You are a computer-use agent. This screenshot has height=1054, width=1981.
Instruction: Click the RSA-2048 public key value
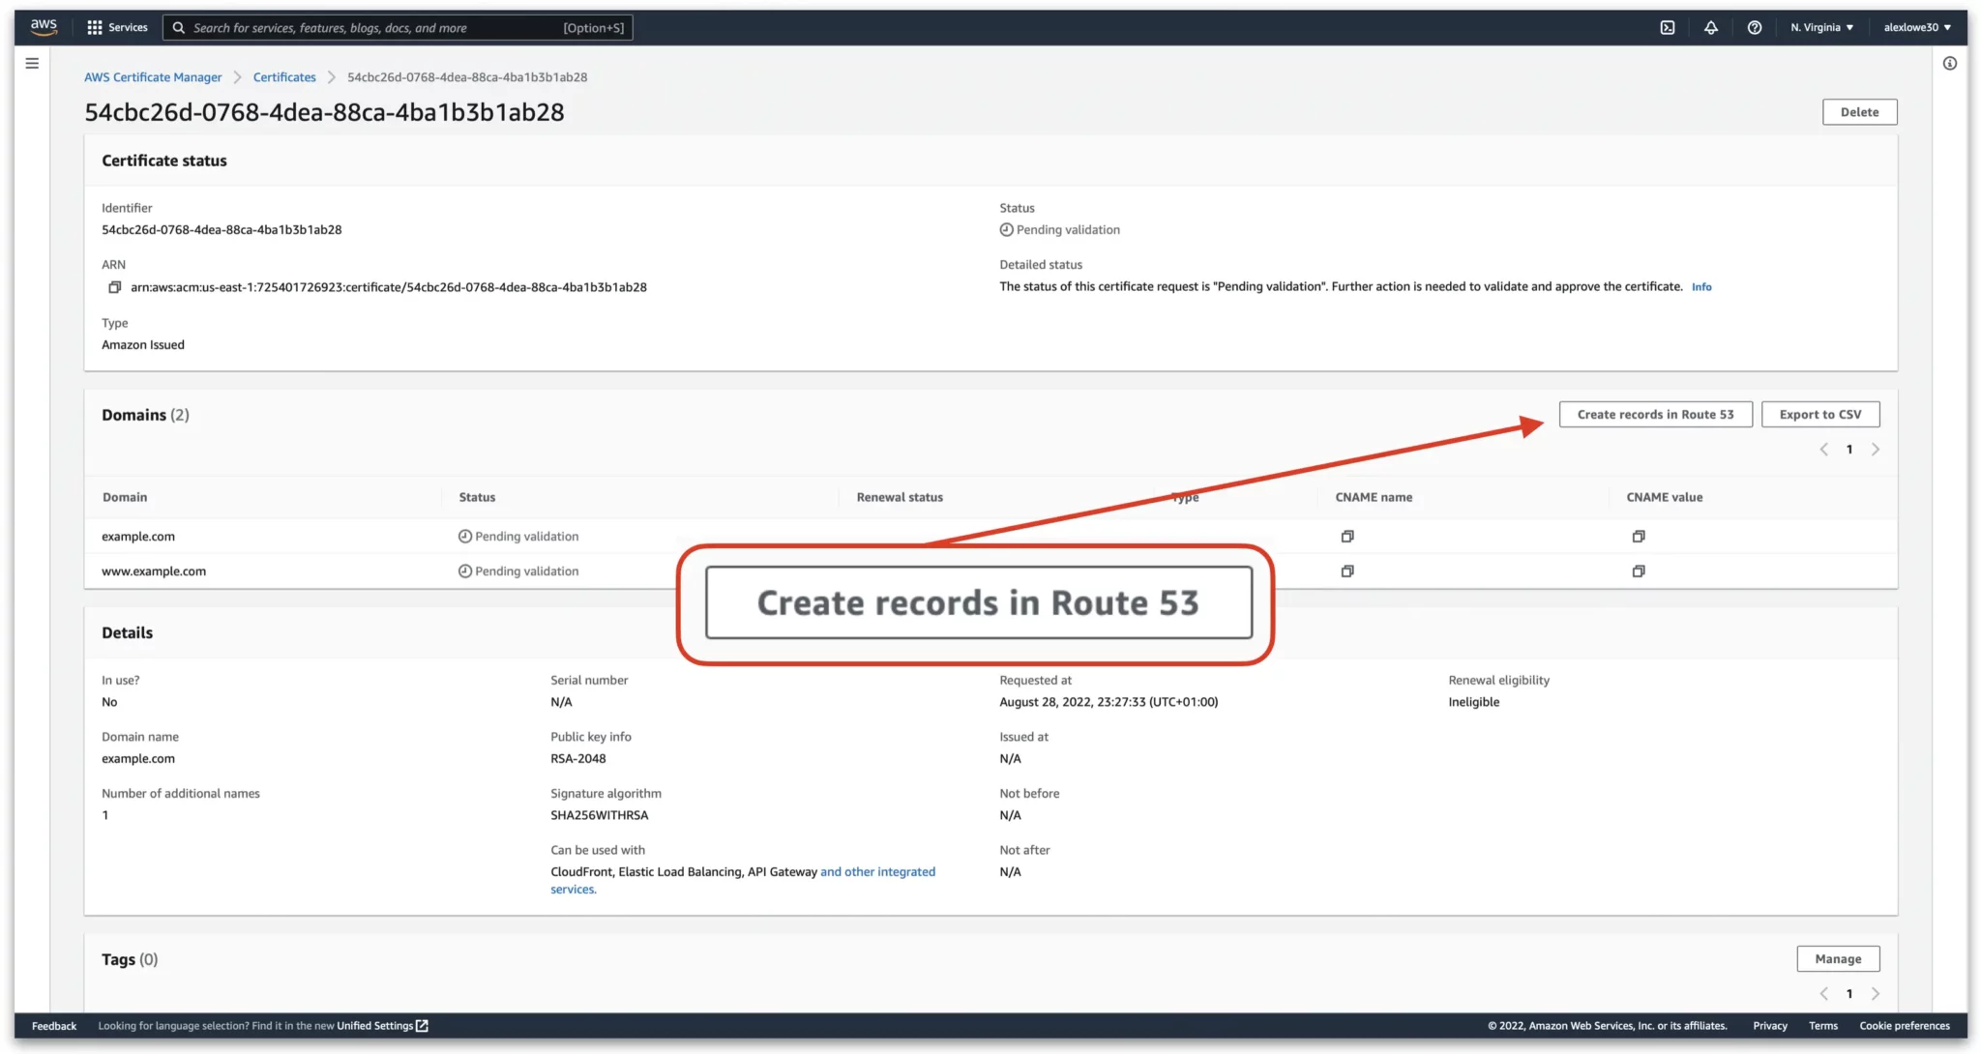(577, 759)
